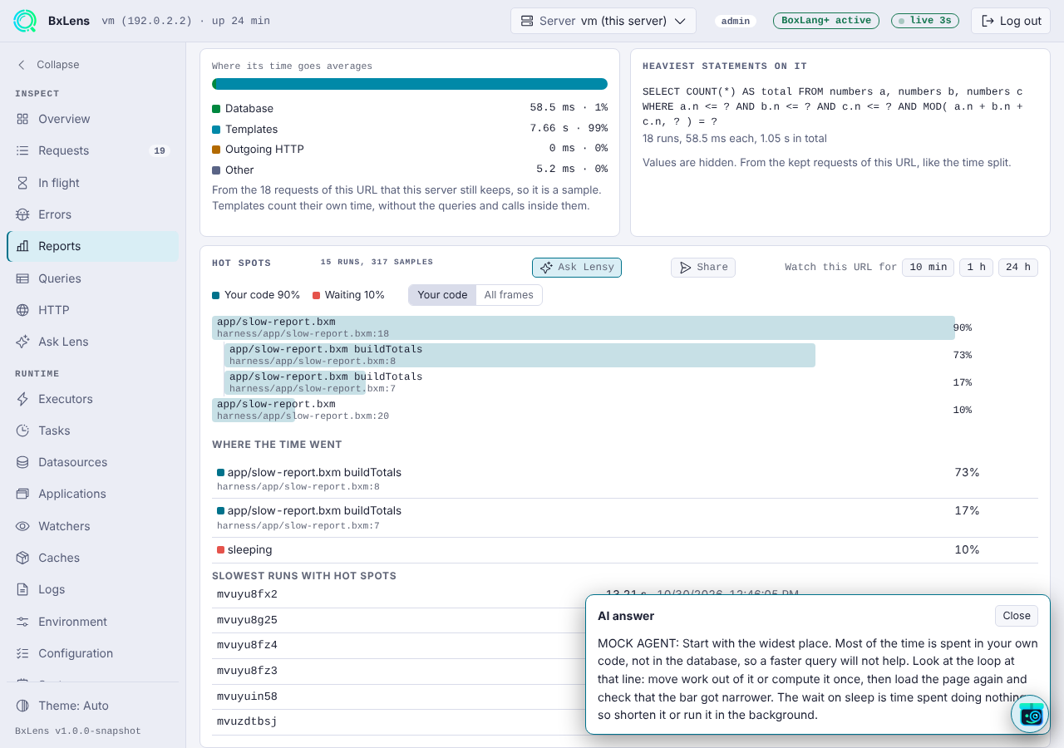
Task: Click the slow-report.bxm:18 flame bar
Action: click(x=584, y=327)
